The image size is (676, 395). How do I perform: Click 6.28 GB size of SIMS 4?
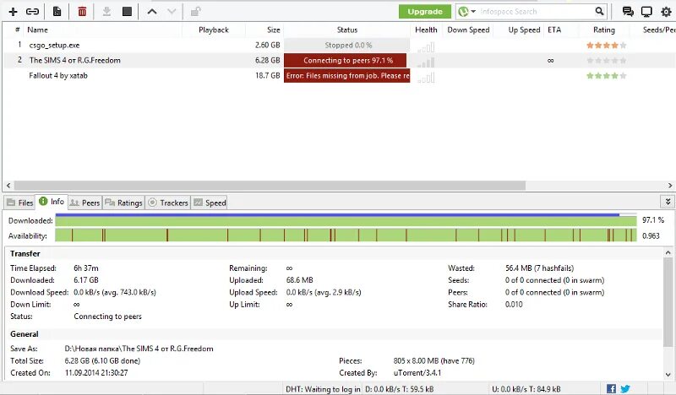[x=267, y=60]
